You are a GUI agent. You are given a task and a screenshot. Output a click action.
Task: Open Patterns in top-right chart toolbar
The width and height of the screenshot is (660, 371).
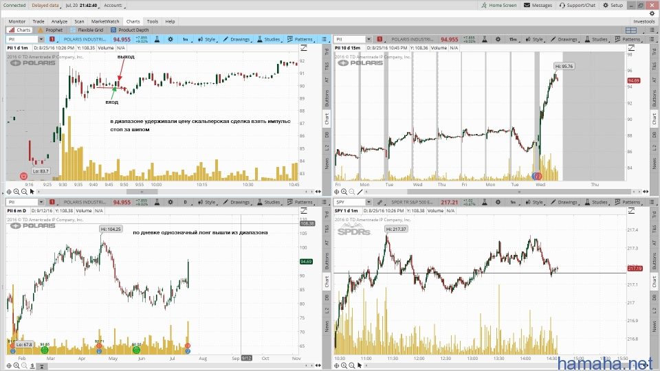[x=628, y=39]
